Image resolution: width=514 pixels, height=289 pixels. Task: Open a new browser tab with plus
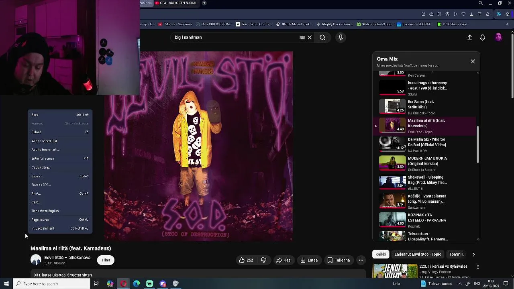(x=204, y=3)
